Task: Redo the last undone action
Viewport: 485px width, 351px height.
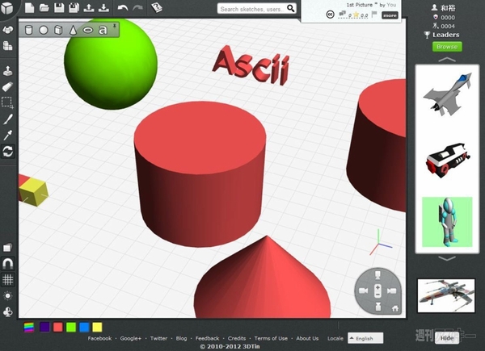Action: pos(137,8)
